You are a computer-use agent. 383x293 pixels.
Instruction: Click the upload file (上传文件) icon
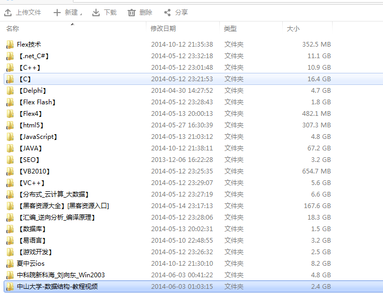(x=8, y=13)
